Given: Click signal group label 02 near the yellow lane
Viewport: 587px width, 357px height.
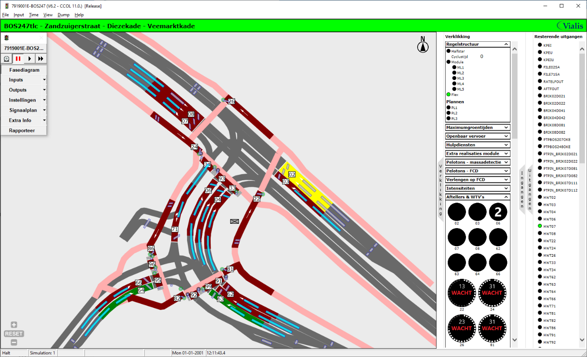Looking at the screenshot, I should point(292,175).
